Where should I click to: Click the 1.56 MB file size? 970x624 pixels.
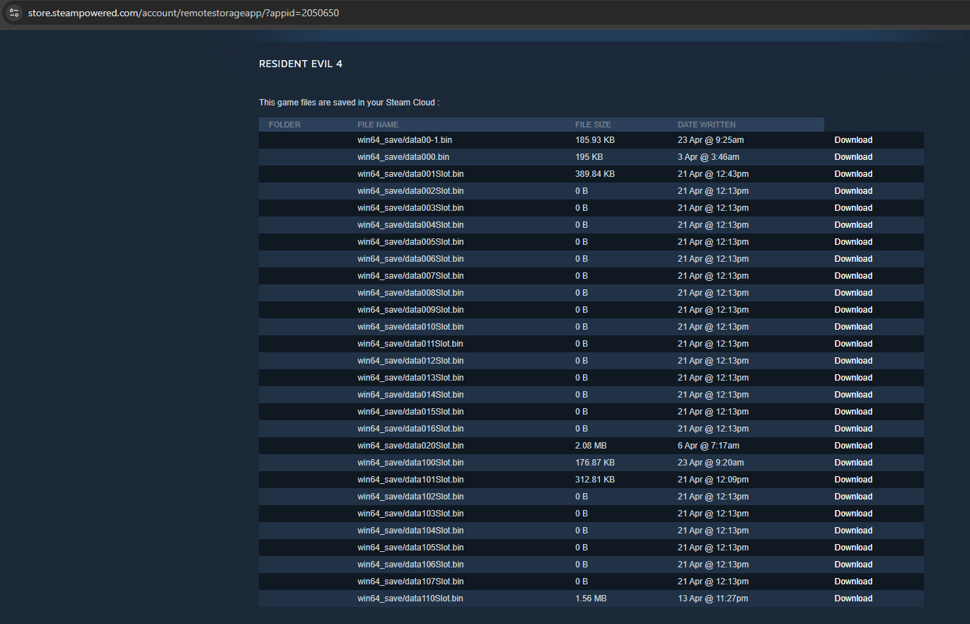pyautogui.click(x=591, y=599)
